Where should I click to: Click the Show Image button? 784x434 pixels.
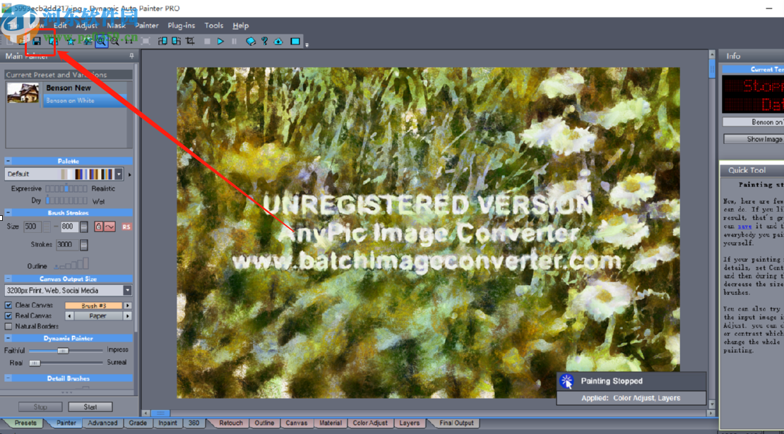pos(754,139)
